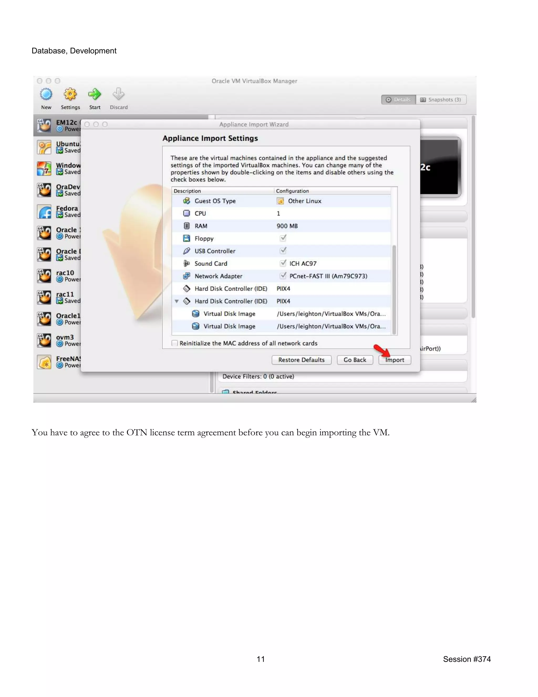
Task: Click the main window vertical scrollbar
Action: click(473, 217)
